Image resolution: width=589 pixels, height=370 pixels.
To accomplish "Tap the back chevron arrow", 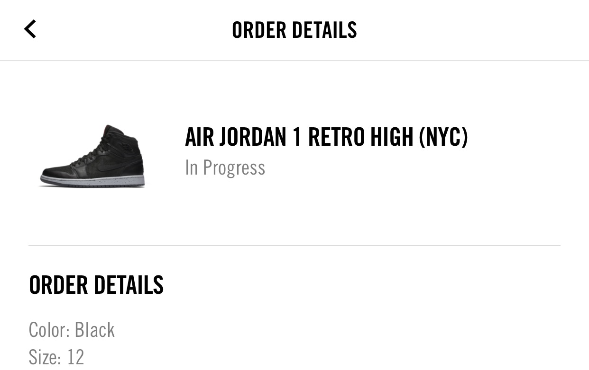I will click(30, 29).
